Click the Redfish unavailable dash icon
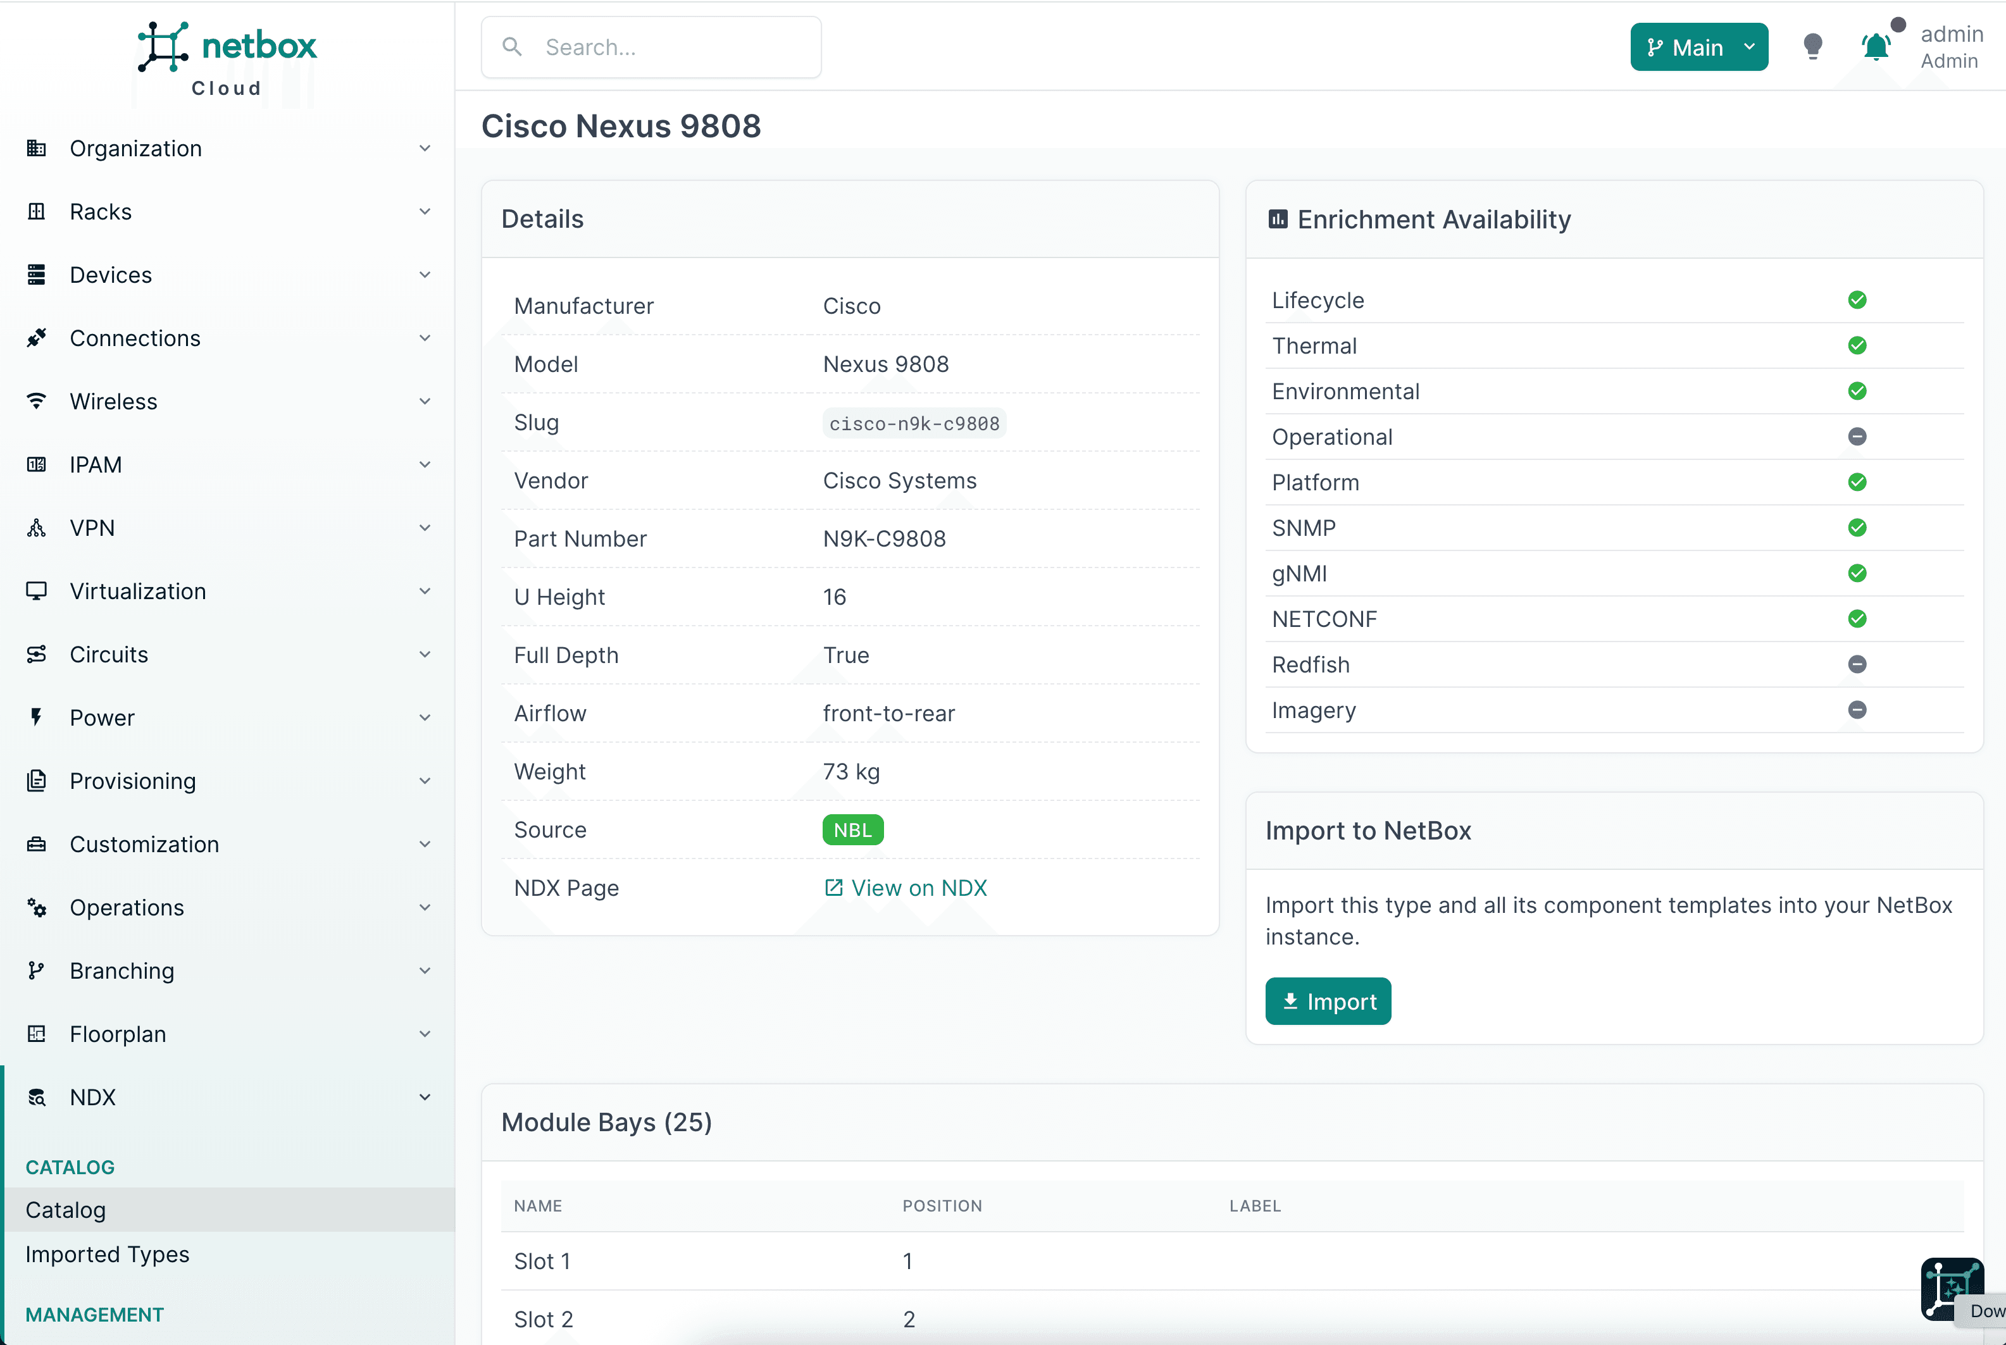 click(1857, 664)
